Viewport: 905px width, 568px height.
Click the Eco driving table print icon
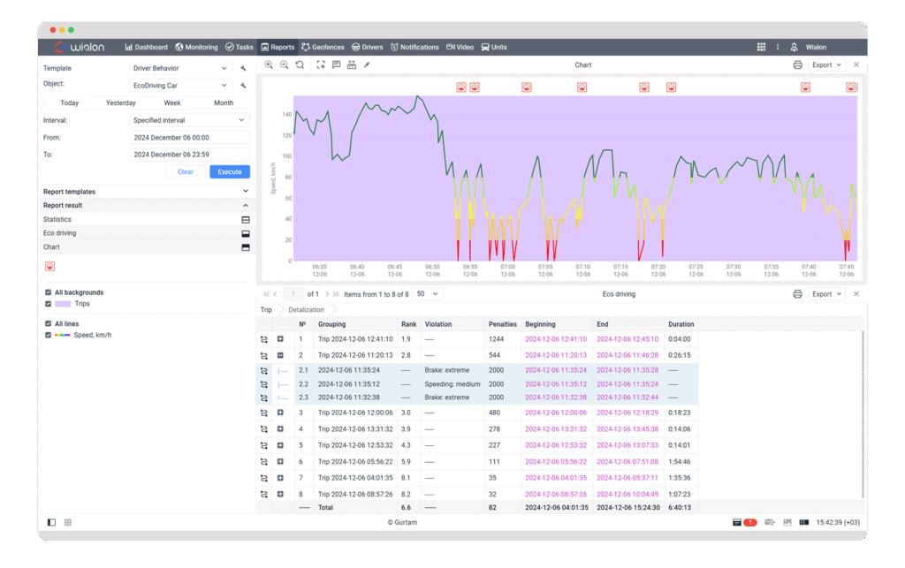click(797, 293)
